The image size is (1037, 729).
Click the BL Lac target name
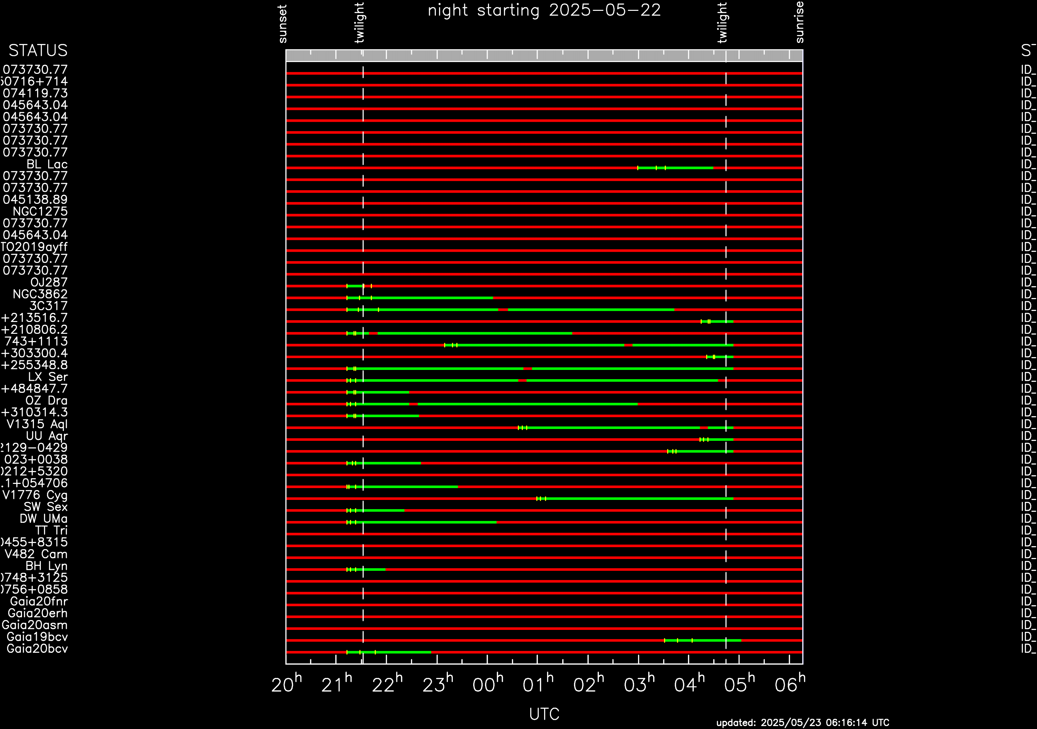click(x=47, y=164)
